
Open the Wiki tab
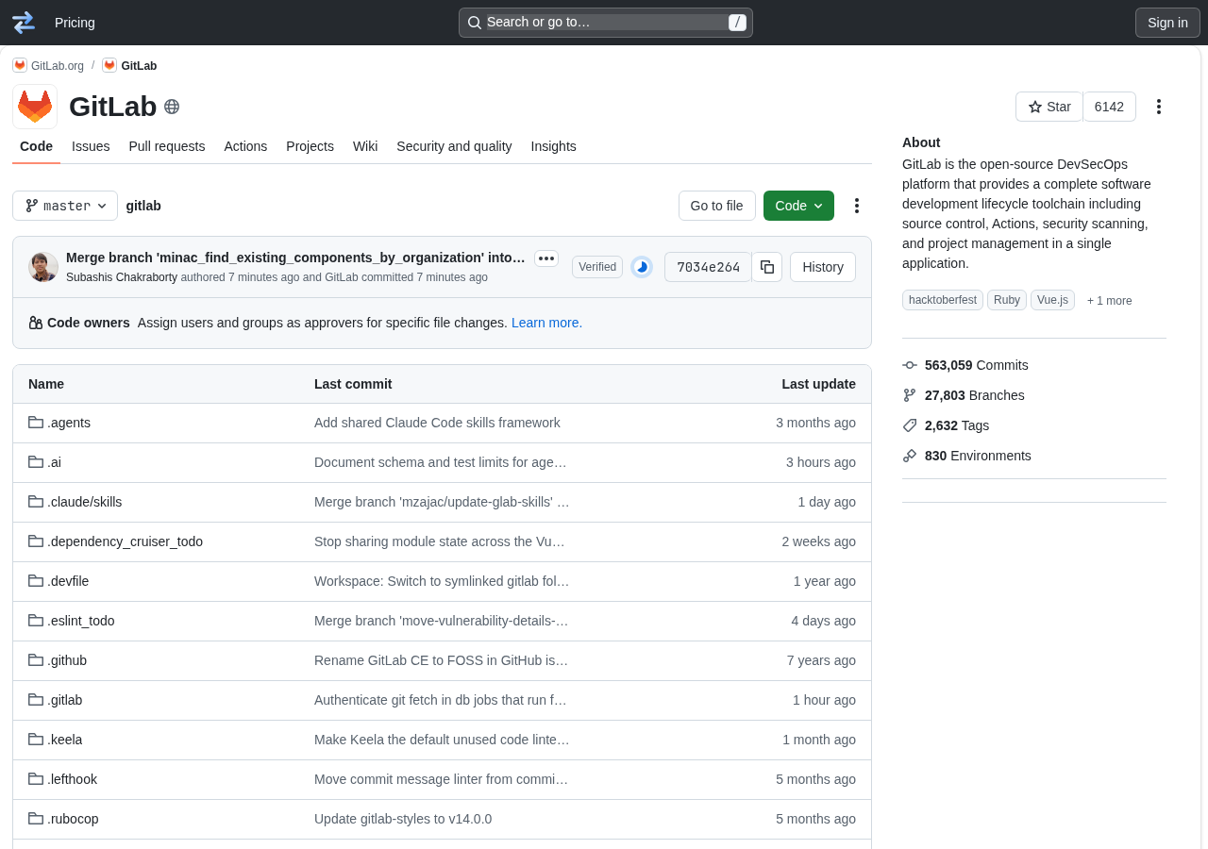(x=365, y=146)
